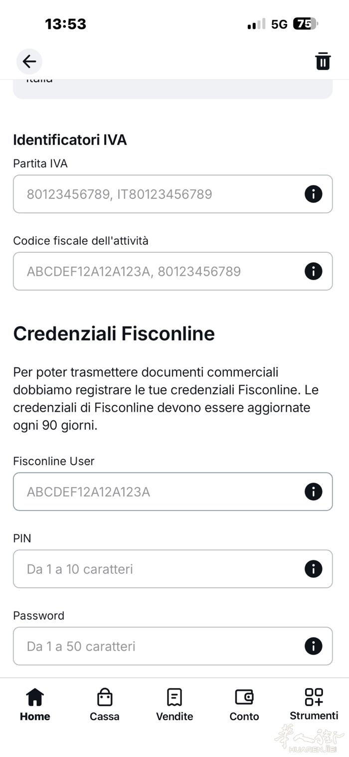The height and width of the screenshot is (757, 349).
Task: Go to the Vendite tab
Action: pyautogui.click(x=174, y=705)
